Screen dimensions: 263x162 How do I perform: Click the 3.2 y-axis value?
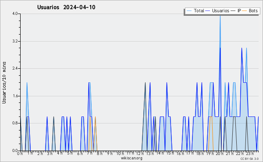tap(15, 41)
